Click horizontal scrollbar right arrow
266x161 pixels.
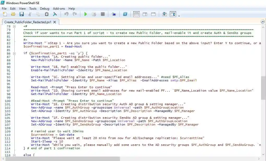259,159
